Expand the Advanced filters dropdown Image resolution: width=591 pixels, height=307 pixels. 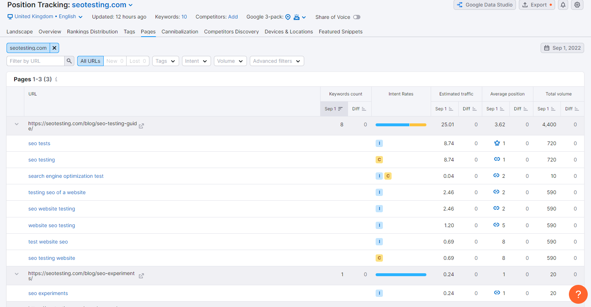pyautogui.click(x=277, y=61)
